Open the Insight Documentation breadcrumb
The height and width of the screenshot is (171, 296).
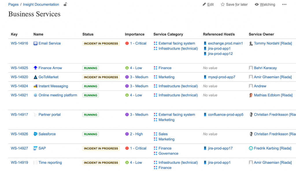click(x=41, y=4)
